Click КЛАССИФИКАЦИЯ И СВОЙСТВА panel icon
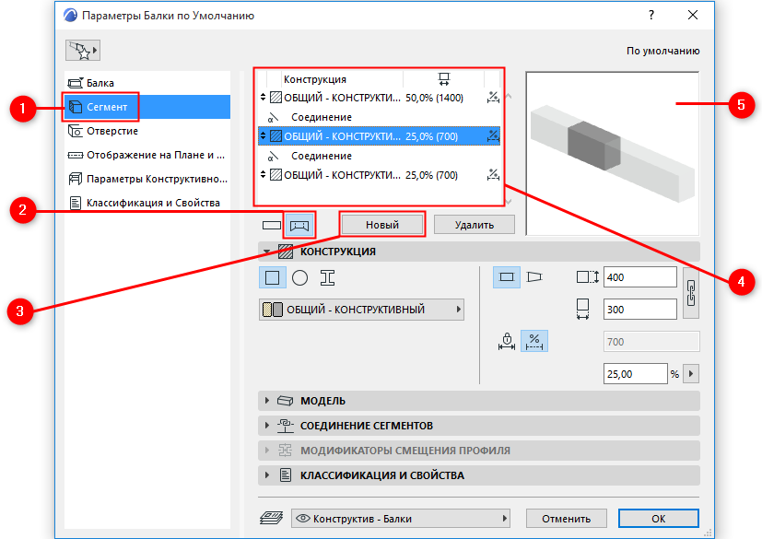Screen dimensions: 762x539 286,475
